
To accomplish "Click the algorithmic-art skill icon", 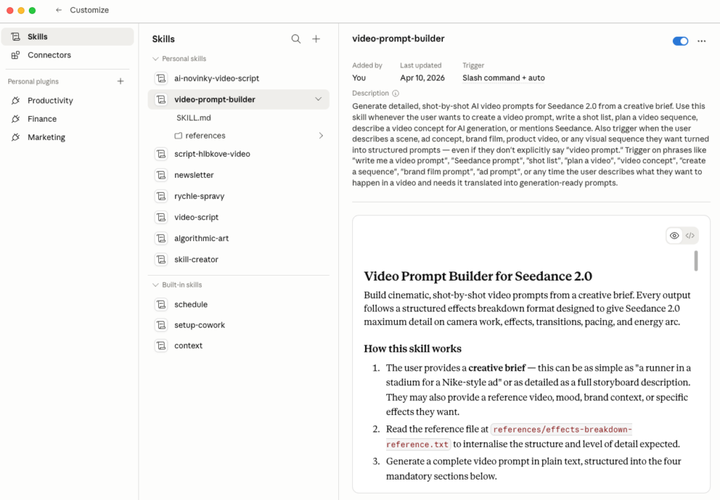I will tap(161, 238).
